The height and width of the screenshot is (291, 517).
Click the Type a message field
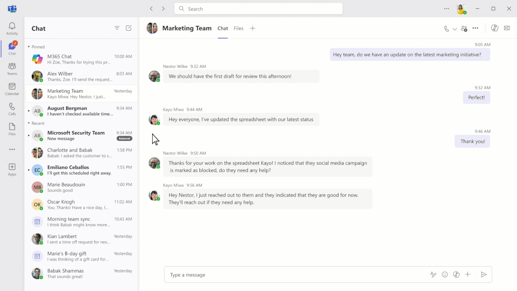(295, 274)
